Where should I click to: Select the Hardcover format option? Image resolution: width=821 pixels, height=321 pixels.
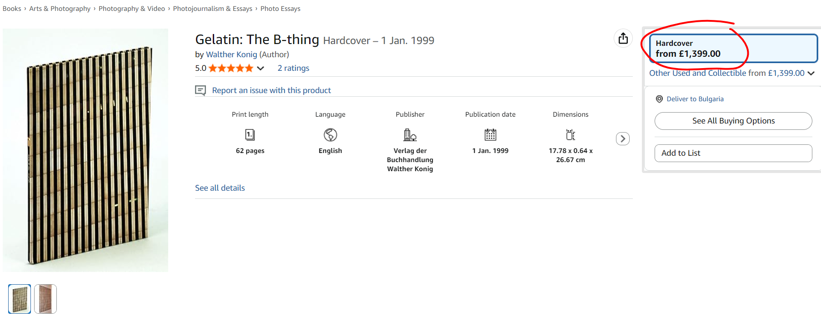coord(733,49)
